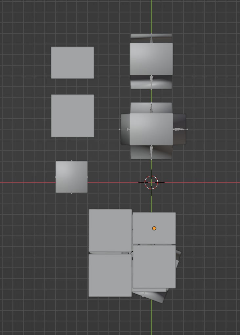240x335 pixels.
Task: Select the flat square directly under the top-left rectangle
Action: [72, 116]
